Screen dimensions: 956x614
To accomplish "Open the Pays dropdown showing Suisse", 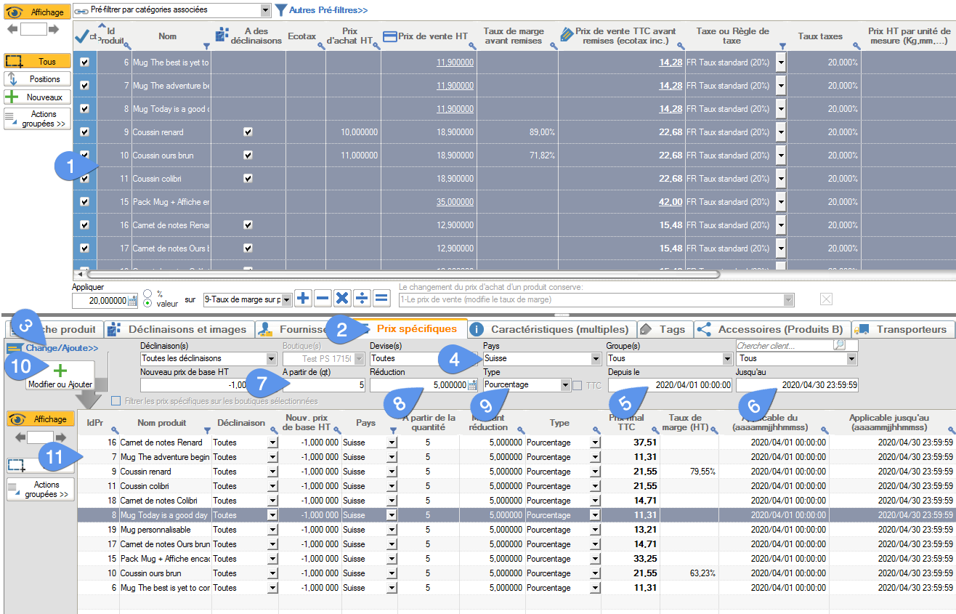I will (x=594, y=358).
